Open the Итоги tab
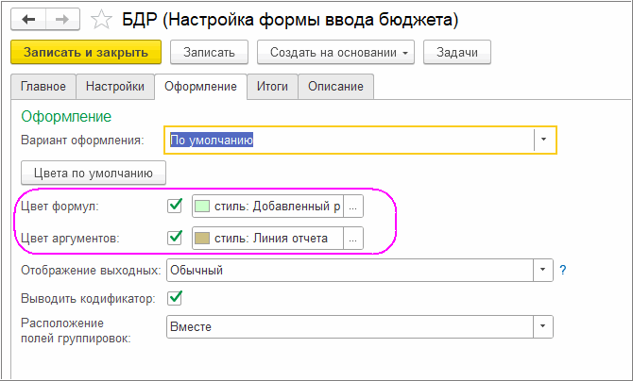The width and height of the screenshot is (633, 381). pos(272,87)
